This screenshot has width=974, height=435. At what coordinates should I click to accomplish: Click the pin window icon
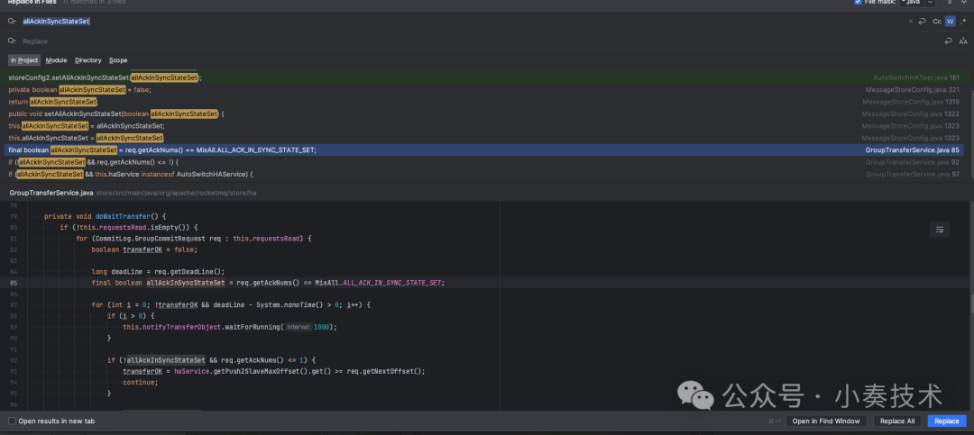[964, 2]
